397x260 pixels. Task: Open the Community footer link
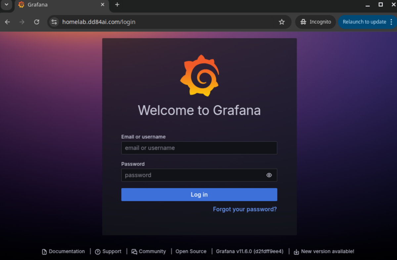[152, 251]
